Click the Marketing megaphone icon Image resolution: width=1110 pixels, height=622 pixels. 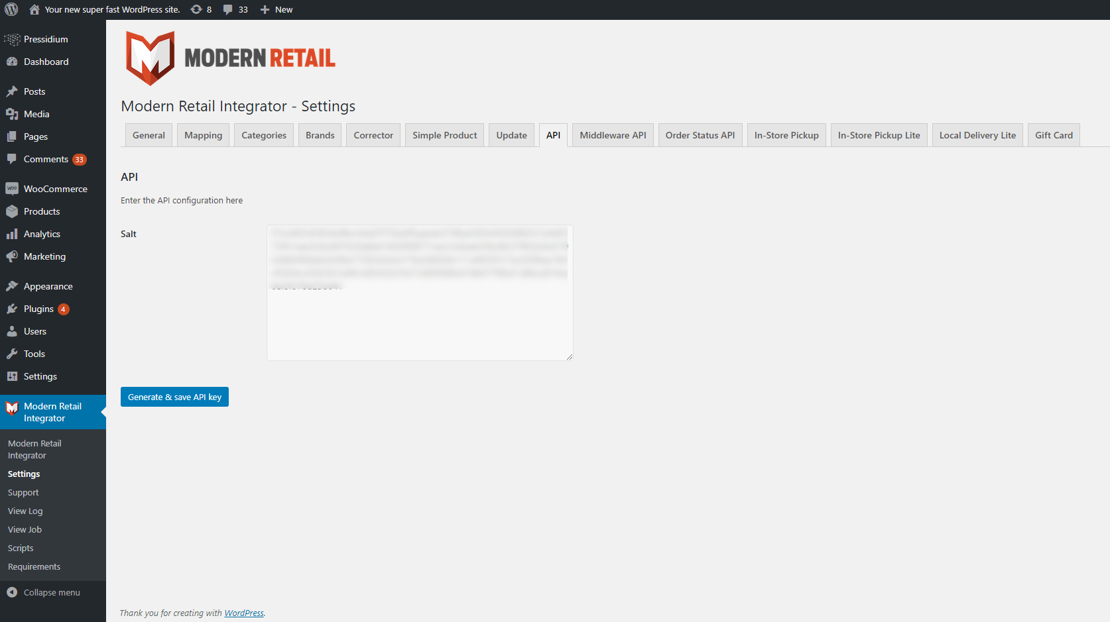click(12, 256)
